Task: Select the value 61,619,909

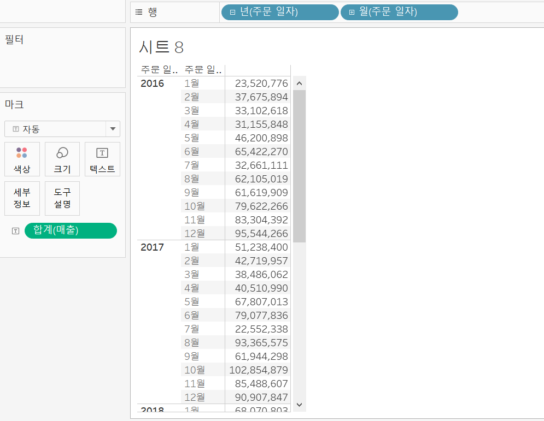Action: [x=261, y=193]
